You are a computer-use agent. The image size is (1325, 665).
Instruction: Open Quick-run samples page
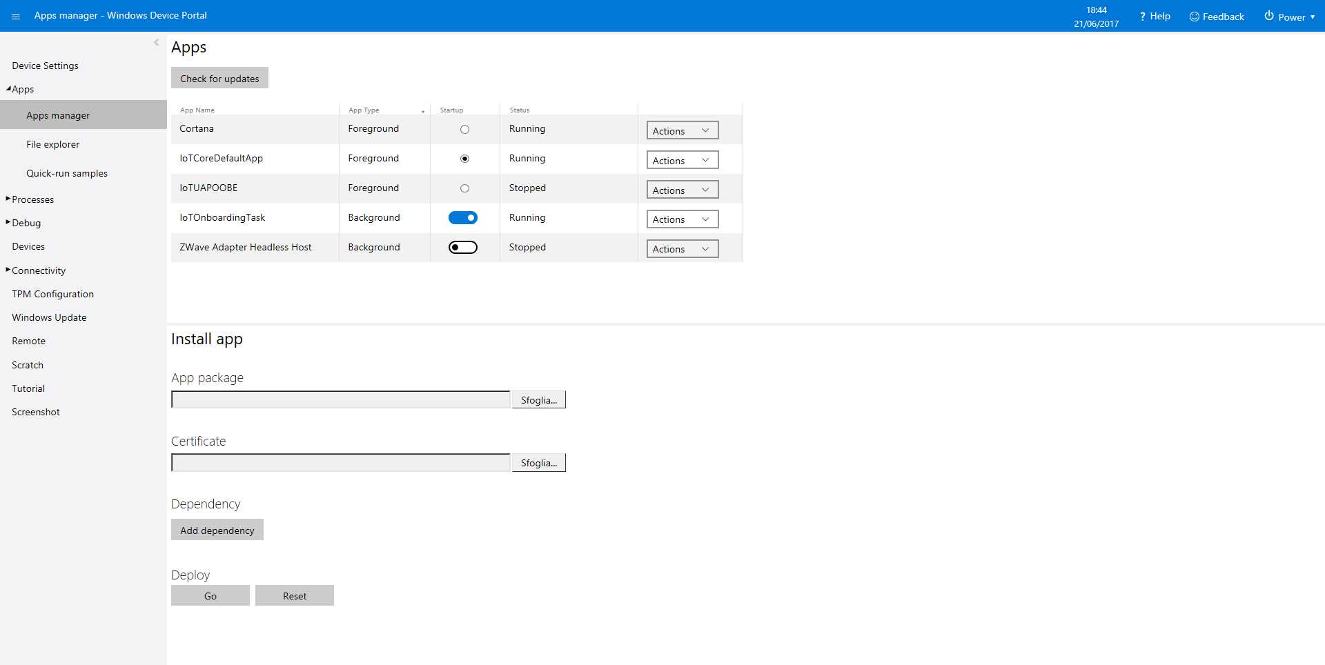click(67, 173)
